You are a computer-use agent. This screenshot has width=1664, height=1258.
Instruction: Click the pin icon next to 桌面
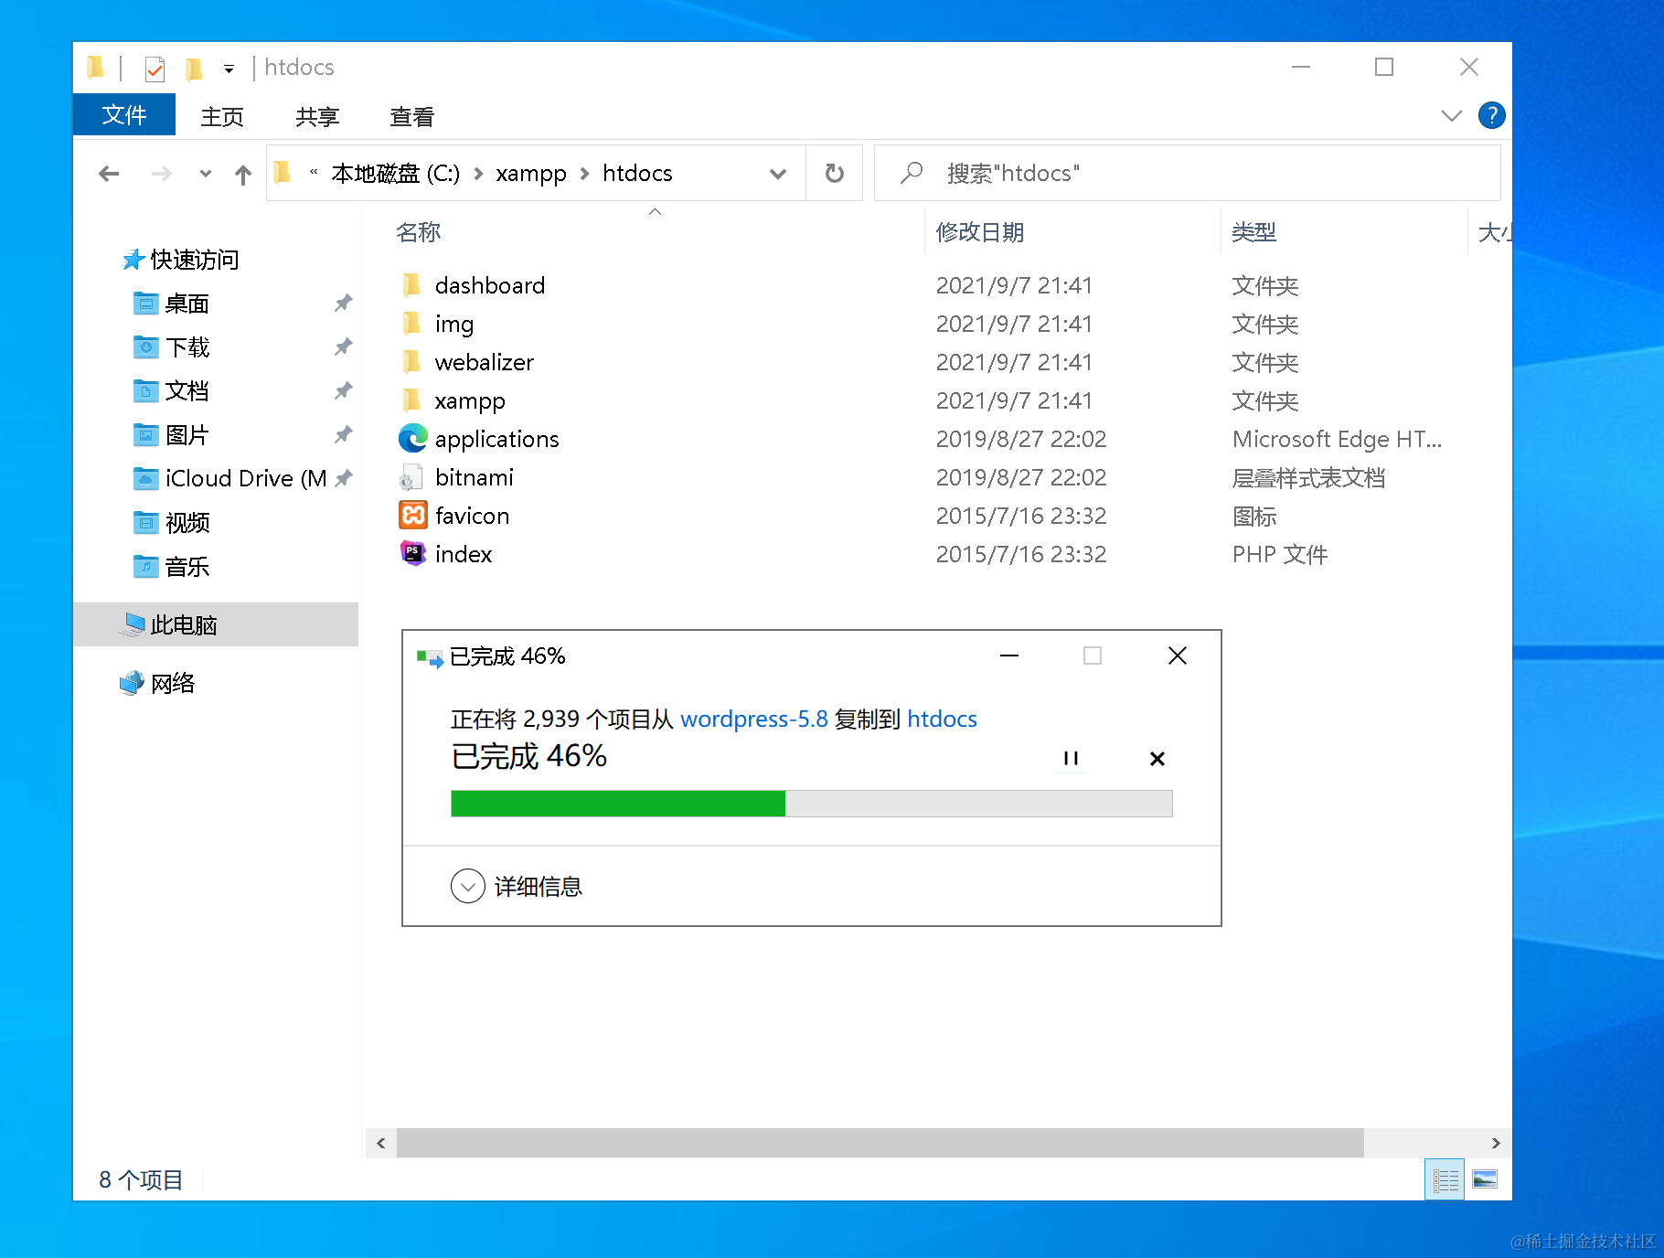point(343,303)
